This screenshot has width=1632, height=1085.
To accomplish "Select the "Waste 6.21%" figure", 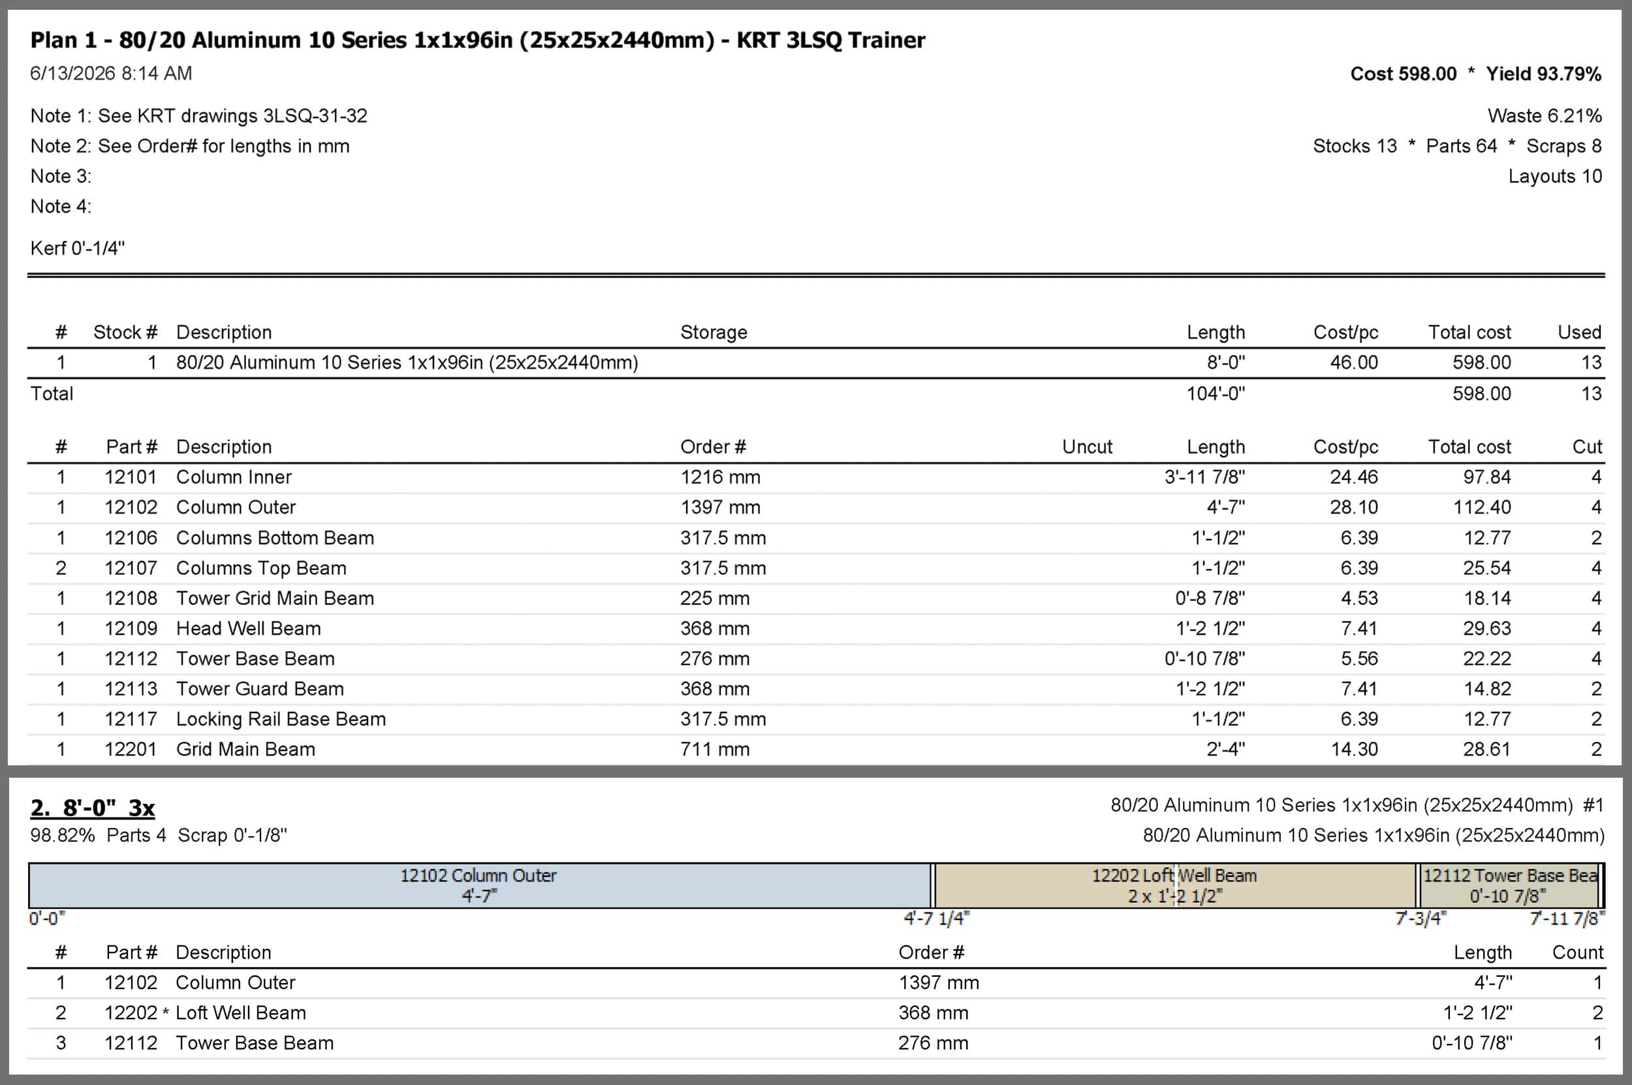I will click(1545, 115).
